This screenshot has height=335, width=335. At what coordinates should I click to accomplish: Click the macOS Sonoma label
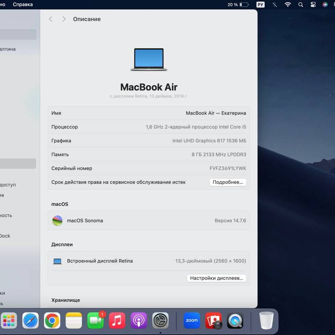point(85,221)
